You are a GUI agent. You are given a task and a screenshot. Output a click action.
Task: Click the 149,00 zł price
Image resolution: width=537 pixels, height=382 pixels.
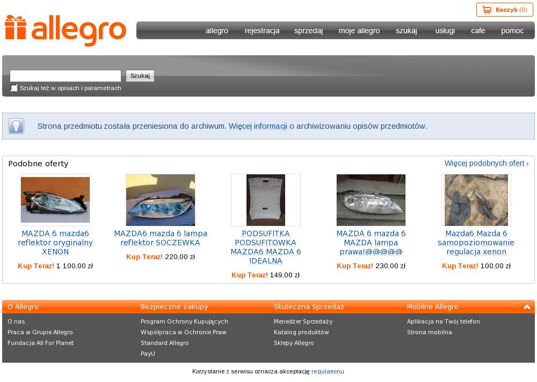(285, 275)
